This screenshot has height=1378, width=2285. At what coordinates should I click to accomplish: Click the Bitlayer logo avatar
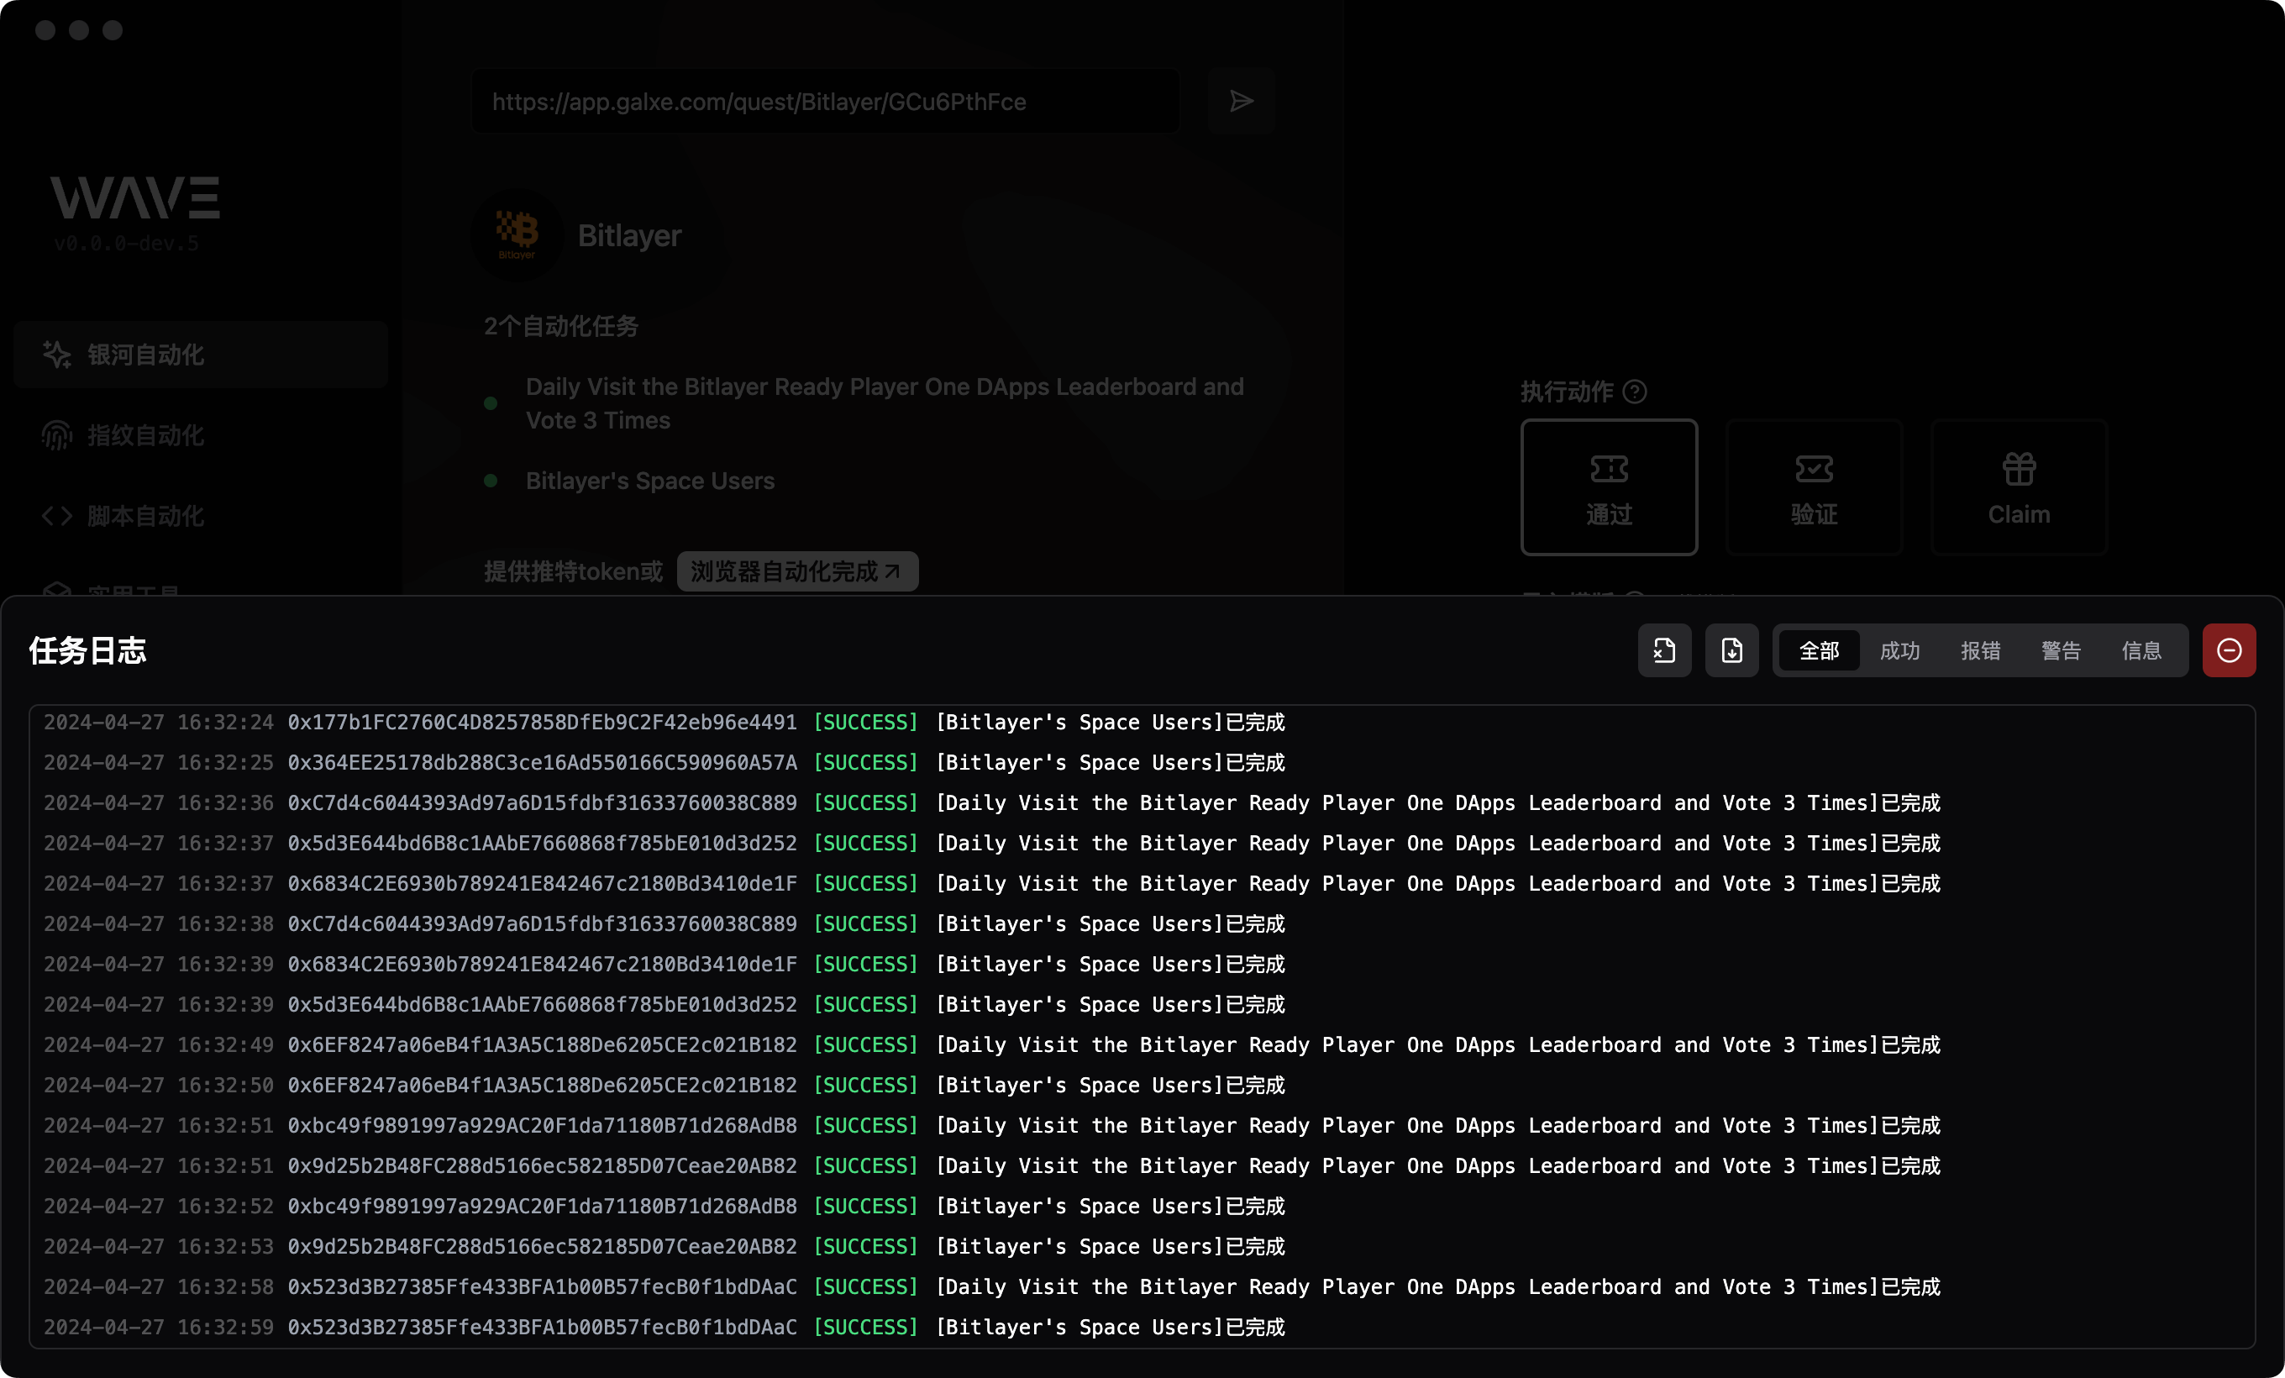coord(517,234)
